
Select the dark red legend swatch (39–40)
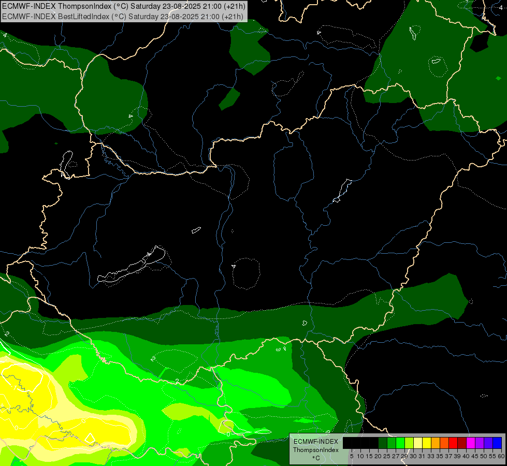[x=462, y=443]
